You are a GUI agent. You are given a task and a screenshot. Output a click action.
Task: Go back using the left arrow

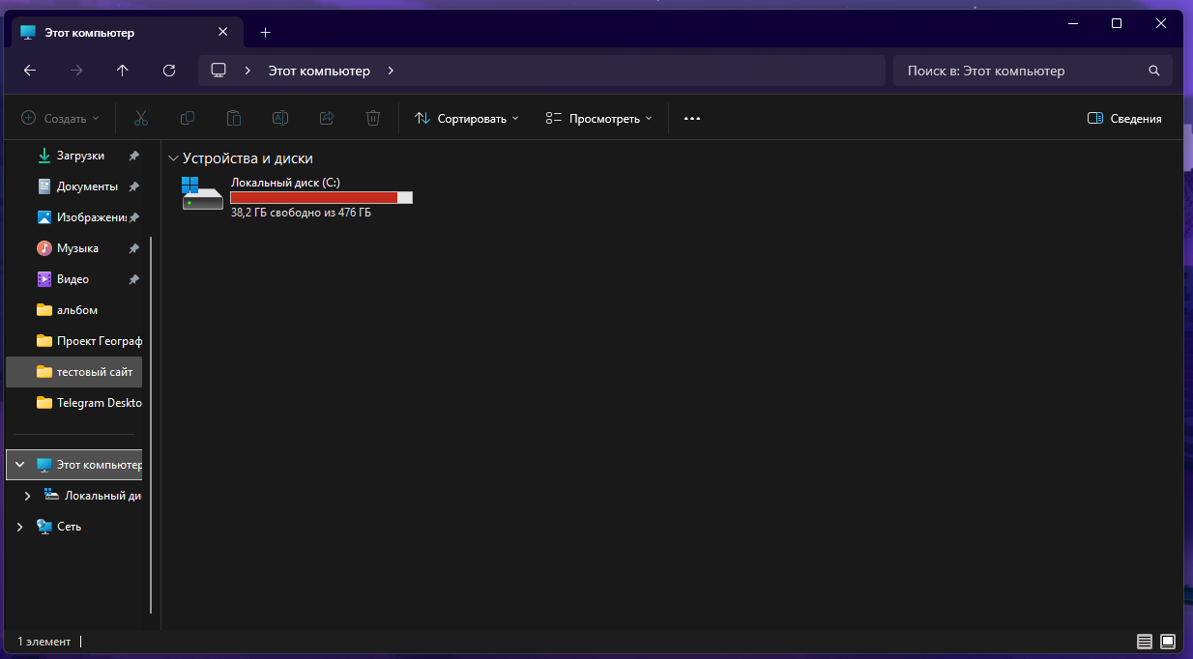pos(30,71)
